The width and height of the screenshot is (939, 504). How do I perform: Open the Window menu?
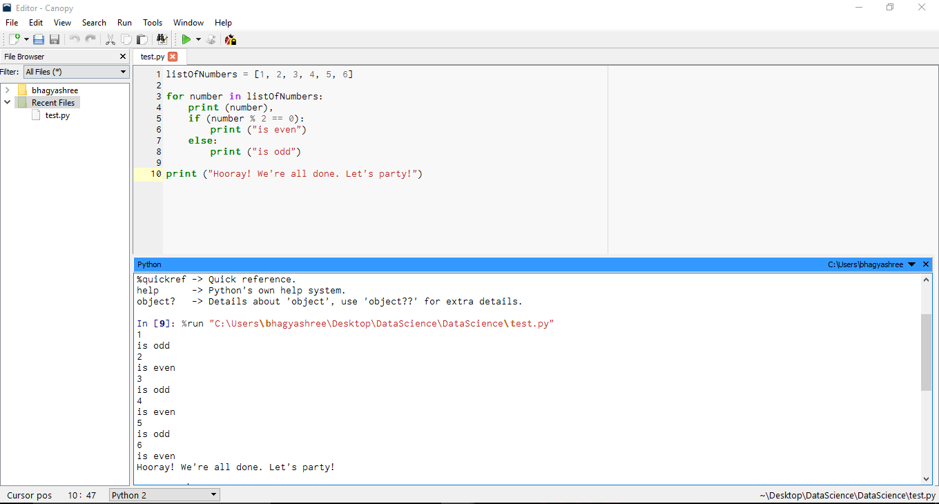point(188,23)
